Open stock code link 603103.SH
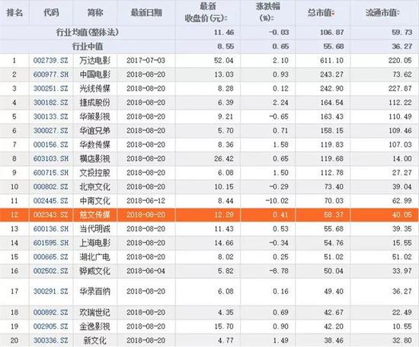The image size is (419, 347). [51, 159]
